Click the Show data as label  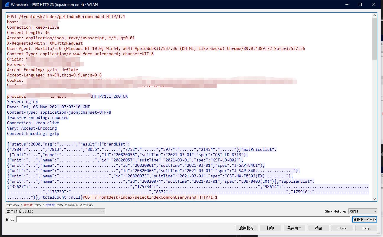(x=336, y=211)
